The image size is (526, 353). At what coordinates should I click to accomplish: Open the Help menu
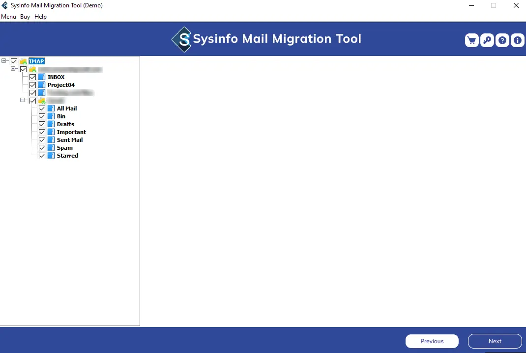tap(40, 16)
